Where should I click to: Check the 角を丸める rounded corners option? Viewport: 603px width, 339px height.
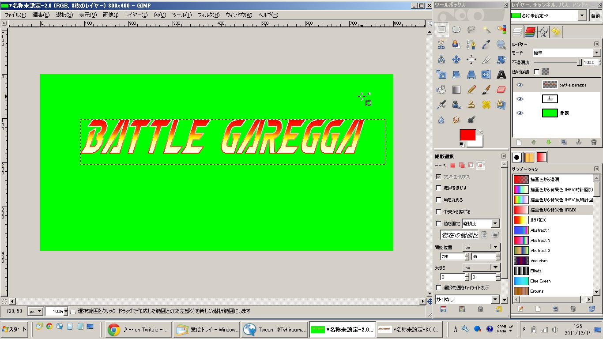439,200
